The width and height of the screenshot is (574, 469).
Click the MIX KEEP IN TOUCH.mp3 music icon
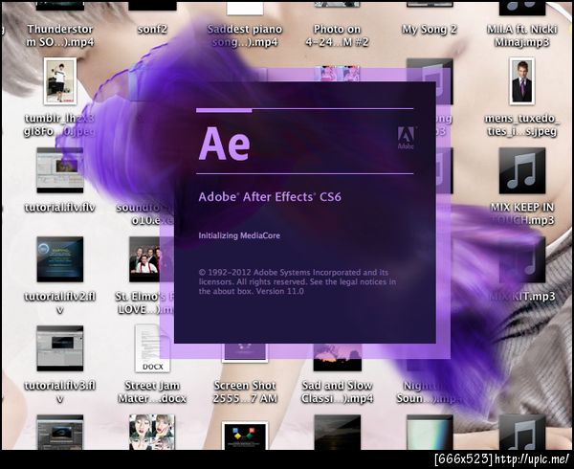pyautogui.click(x=522, y=170)
